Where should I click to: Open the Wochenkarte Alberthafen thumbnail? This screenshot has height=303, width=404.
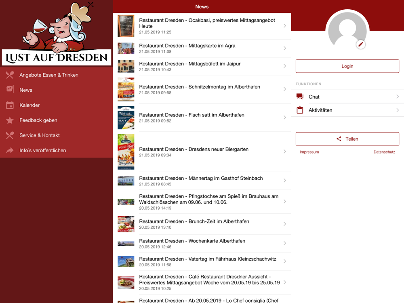click(126, 244)
